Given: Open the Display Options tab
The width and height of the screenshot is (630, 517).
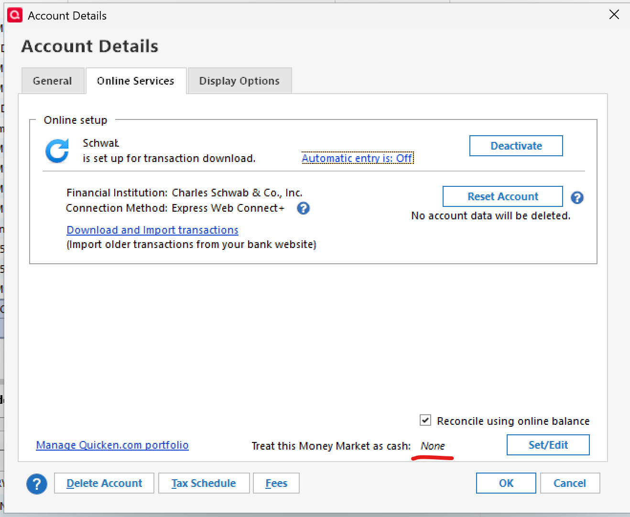Looking at the screenshot, I should [239, 81].
